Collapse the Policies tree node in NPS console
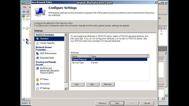This screenshot has width=189, height=106. click(24, 28)
